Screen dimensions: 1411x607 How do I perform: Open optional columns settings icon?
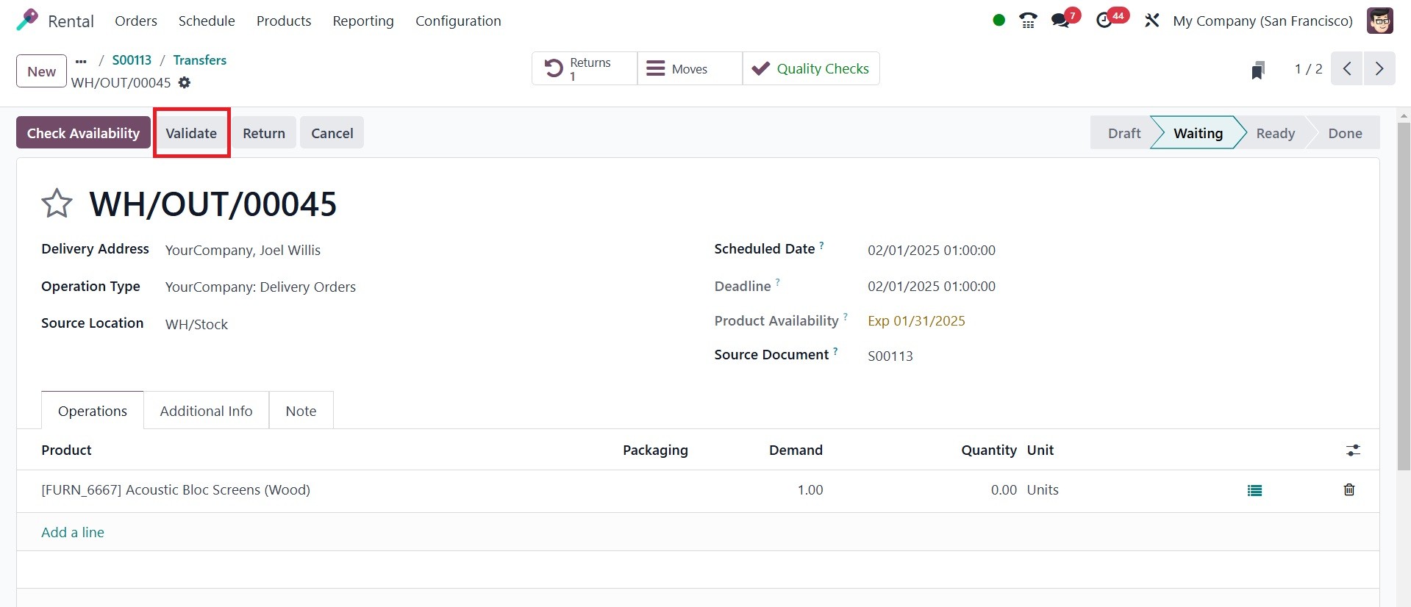[1353, 450]
